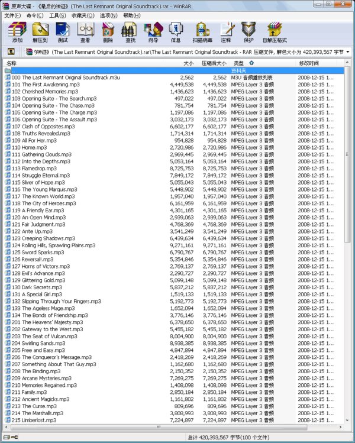Click the status bar total 420,393,567 bytes text
Image resolution: width=355 pixels, height=443 pixels.
[228, 437]
